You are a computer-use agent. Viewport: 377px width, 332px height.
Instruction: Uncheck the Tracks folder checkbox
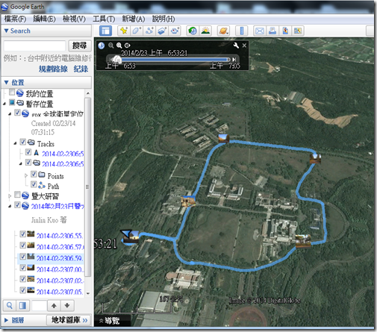click(23, 142)
